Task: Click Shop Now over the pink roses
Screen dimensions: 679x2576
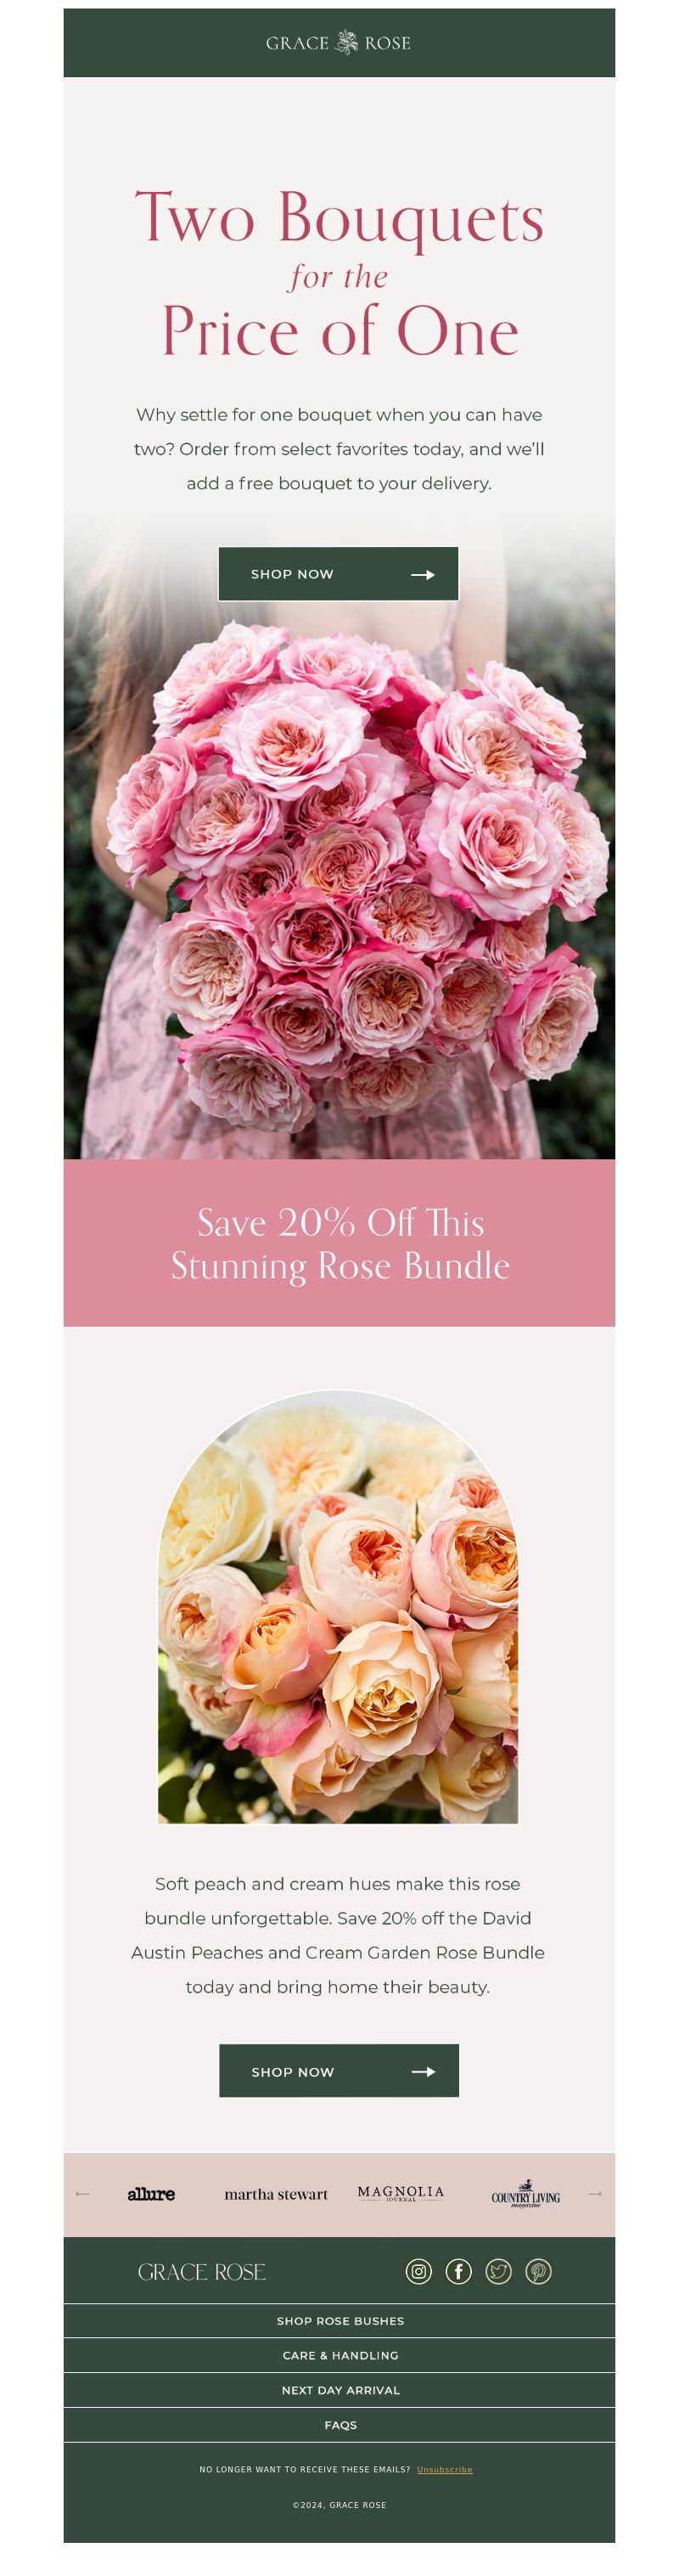Action: click(x=338, y=574)
